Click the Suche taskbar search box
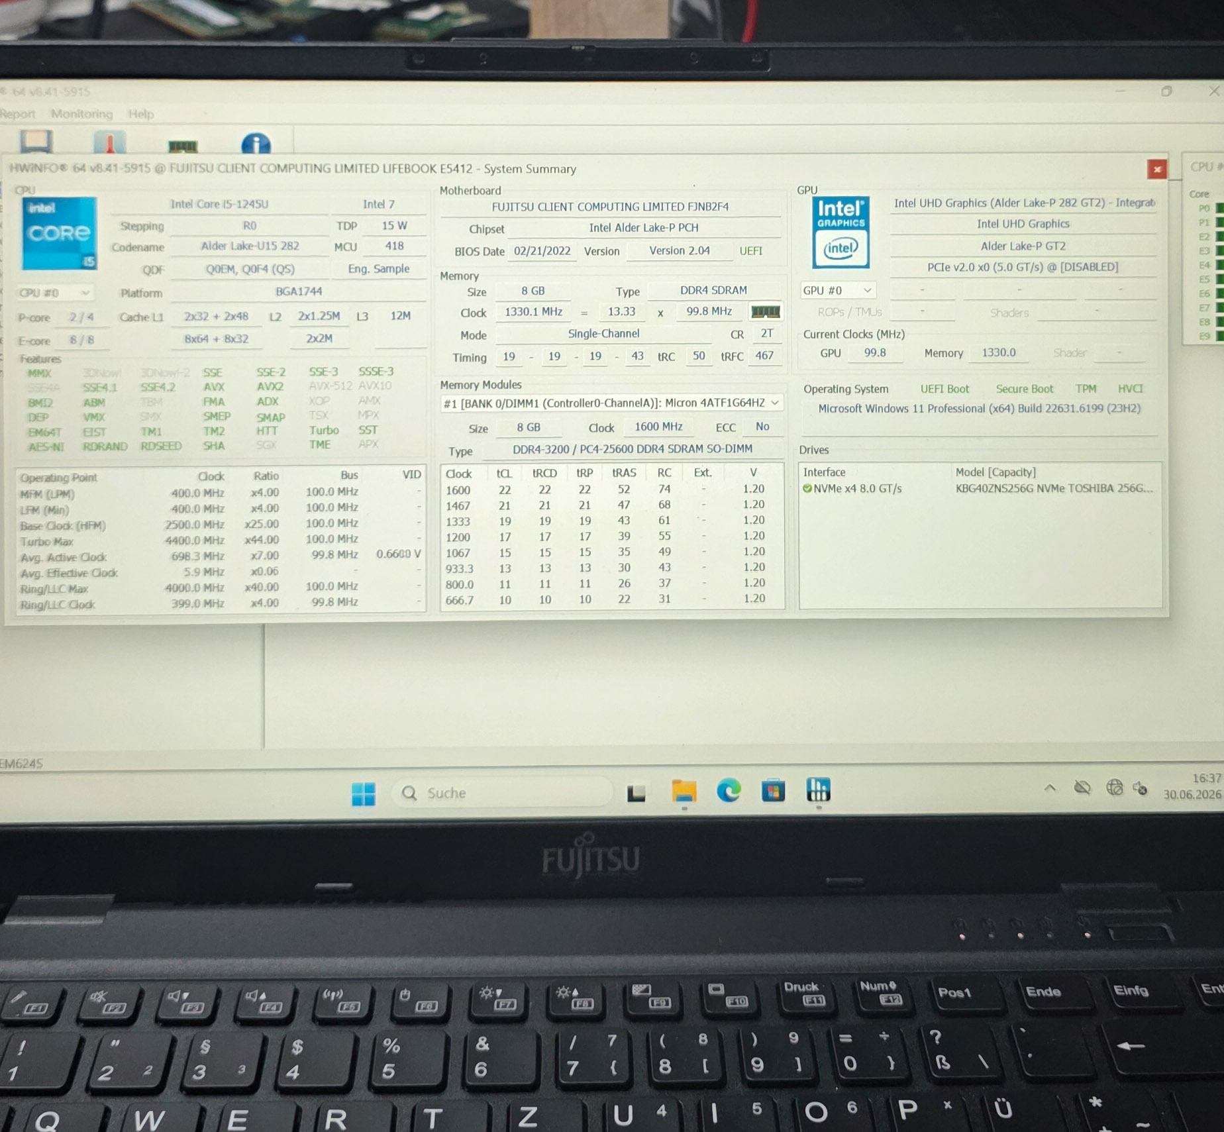1224x1132 pixels. pyautogui.click(x=503, y=793)
